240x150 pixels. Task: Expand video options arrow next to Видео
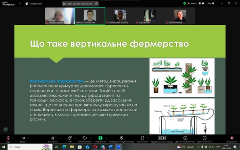(28, 138)
